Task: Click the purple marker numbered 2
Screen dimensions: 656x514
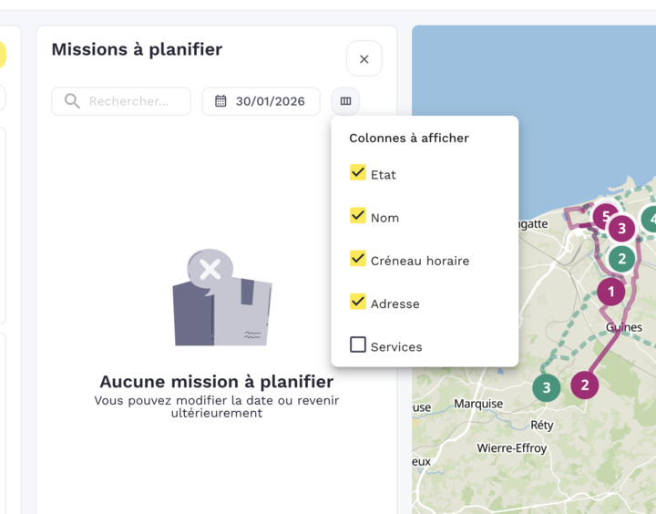Action: coord(585,385)
